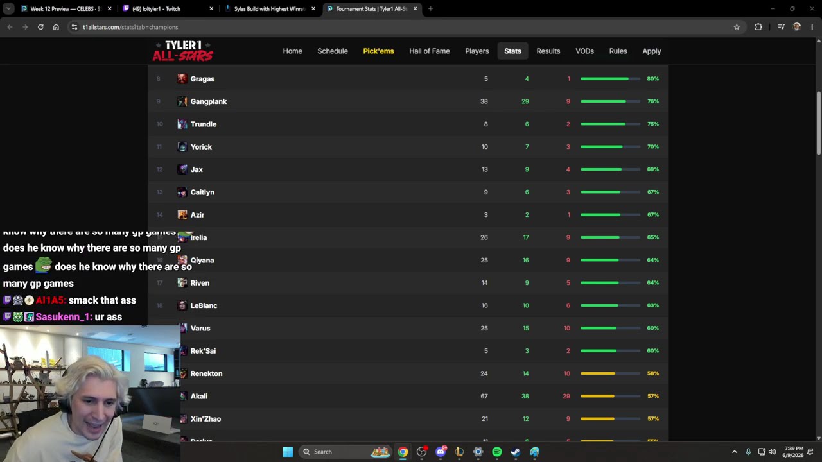Open the Players nav item
This screenshot has width=822, height=462.
(x=477, y=51)
